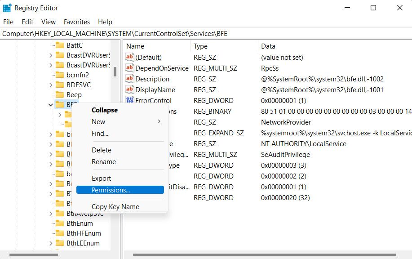412x259 pixels.
Task: Click the 0x00000020 (32) data cell
Action: coord(285,197)
